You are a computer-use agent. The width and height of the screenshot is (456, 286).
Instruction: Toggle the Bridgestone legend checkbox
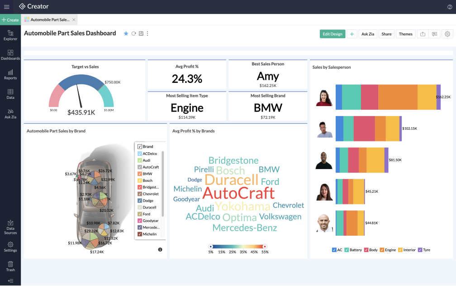(140, 187)
